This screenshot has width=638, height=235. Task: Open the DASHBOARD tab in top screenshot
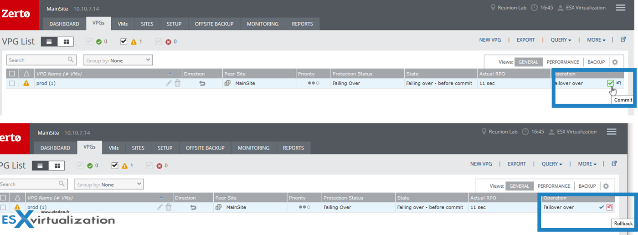[64, 24]
